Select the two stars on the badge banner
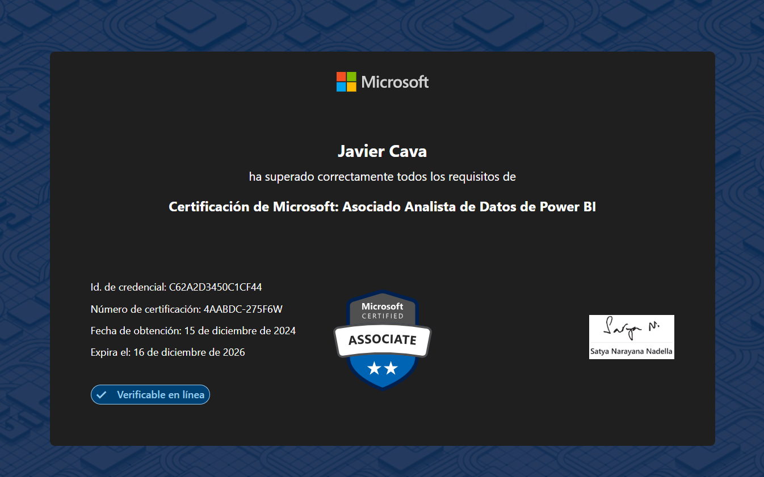Viewport: 764px width, 477px height. coord(382,368)
